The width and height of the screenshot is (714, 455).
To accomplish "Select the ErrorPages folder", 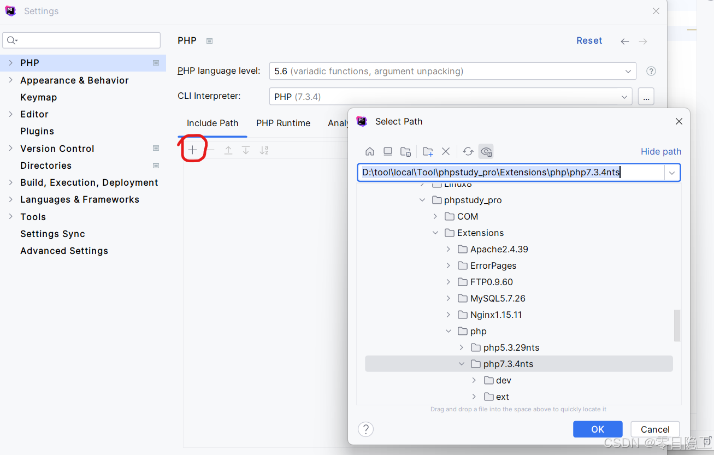I will click(493, 265).
